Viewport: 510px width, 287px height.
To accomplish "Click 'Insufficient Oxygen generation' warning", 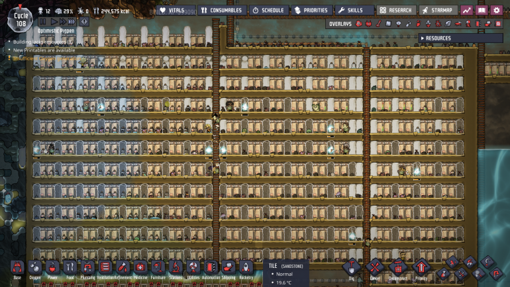I will tap(47, 58).
